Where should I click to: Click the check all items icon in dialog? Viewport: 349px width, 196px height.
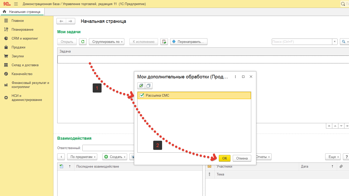point(141,86)
